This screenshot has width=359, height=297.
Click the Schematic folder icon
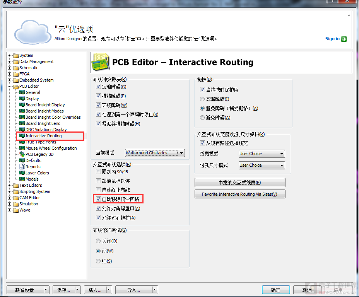(16, 68)
